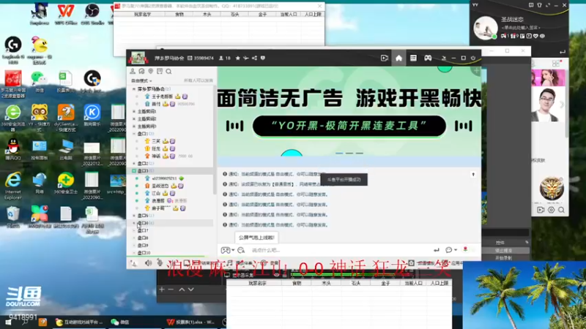The width and height of the screenshot is (586, 329).
Task: Select the 盘口7 channel
Action: [x=143, y=230]
